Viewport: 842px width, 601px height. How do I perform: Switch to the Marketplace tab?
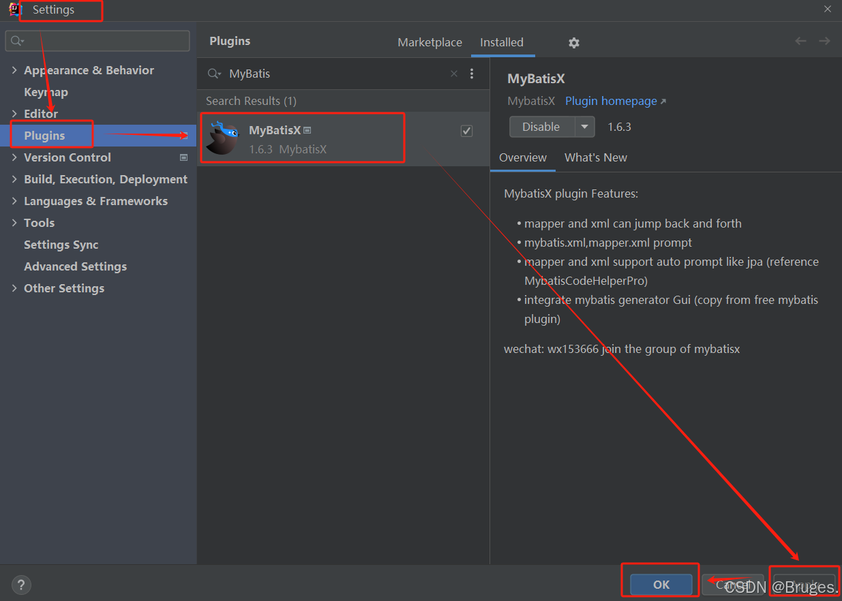[x=430, y=42]
